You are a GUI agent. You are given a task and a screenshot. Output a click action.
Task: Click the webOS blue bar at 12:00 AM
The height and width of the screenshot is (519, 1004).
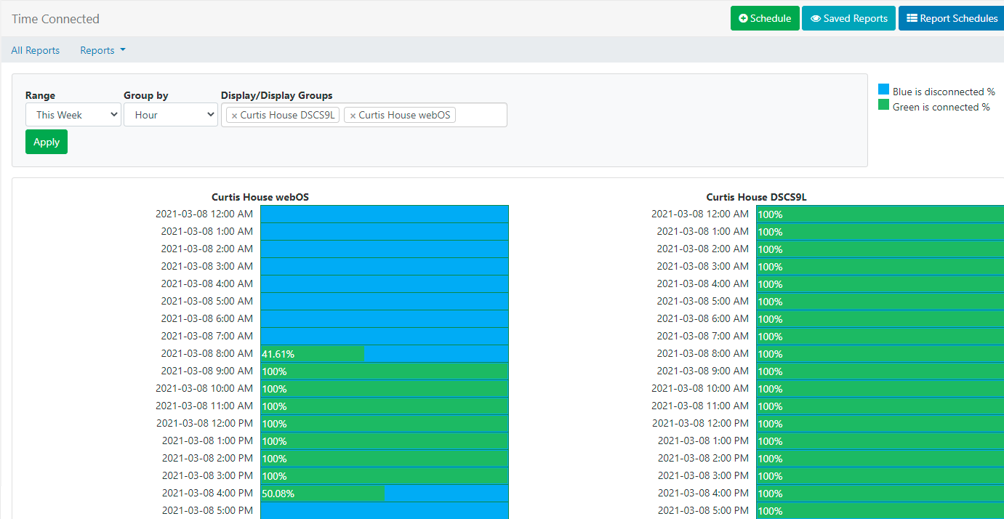click(384, 214)
